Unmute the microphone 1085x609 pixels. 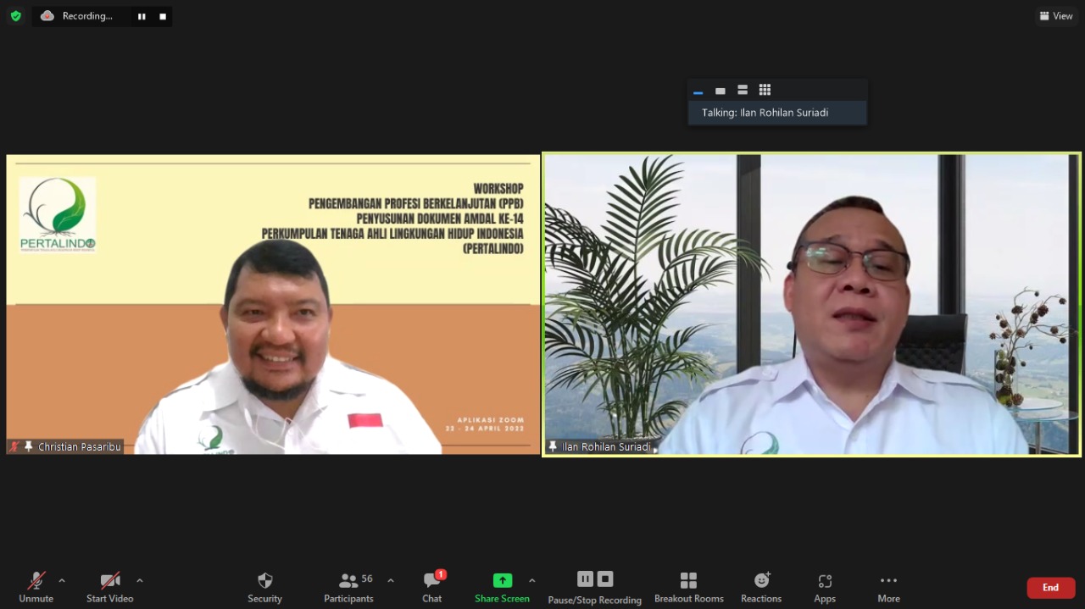(x=36, y=587)
